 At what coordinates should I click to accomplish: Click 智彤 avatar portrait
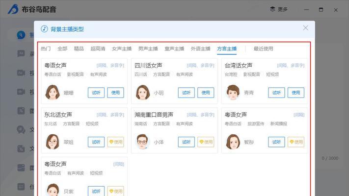pos(233,142)
